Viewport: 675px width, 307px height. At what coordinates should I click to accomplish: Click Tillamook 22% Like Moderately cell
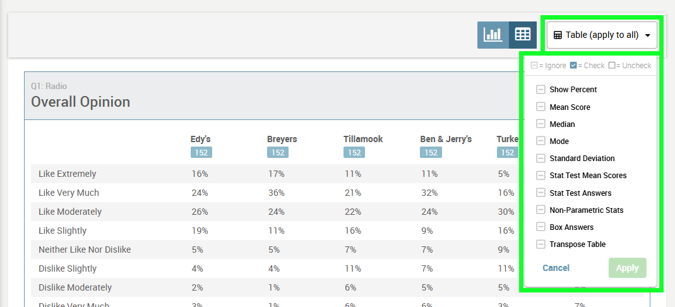352,212
